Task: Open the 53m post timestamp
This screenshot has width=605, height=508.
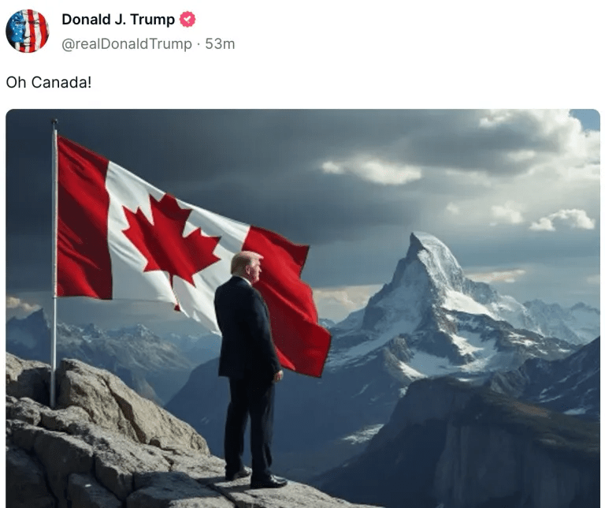Action: 220,44
